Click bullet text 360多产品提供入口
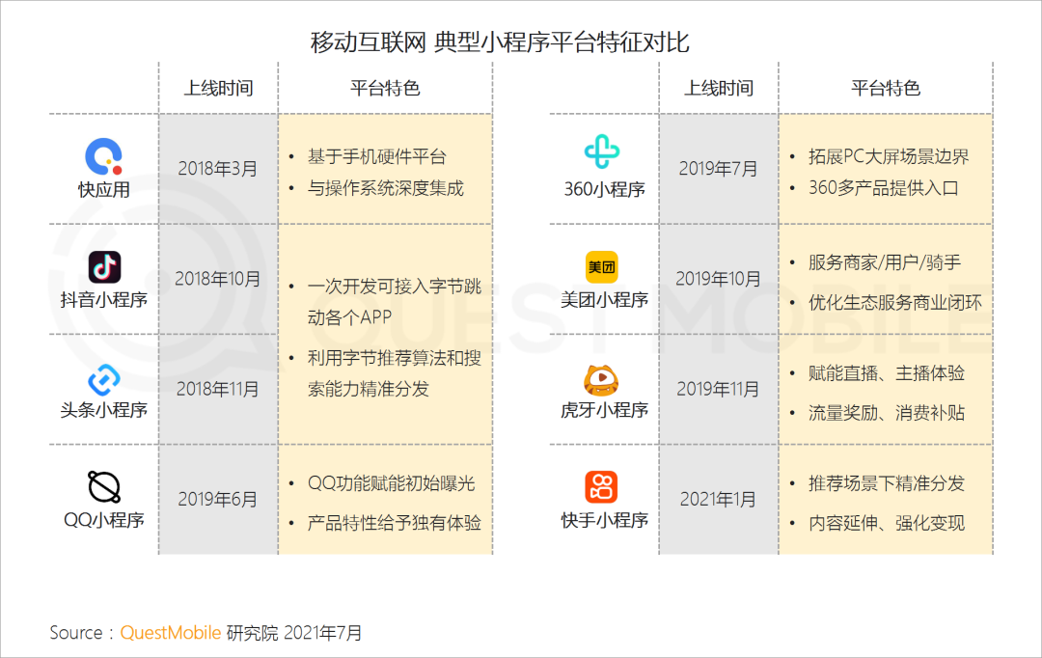 (883, 188)
